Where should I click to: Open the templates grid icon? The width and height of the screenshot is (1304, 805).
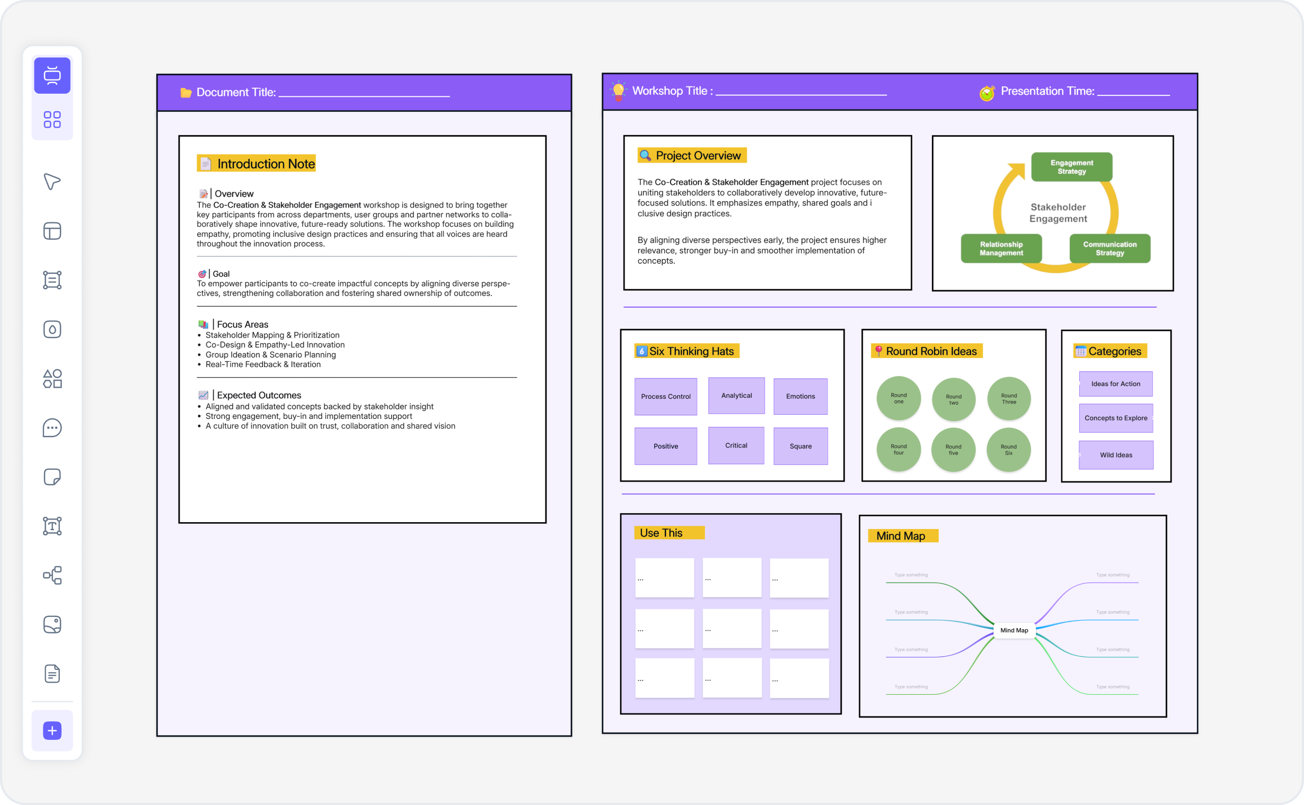[52, 119]
